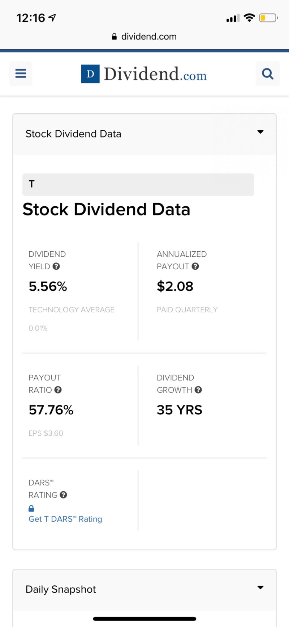Open the hamburger navigation menu

point(21,74)
